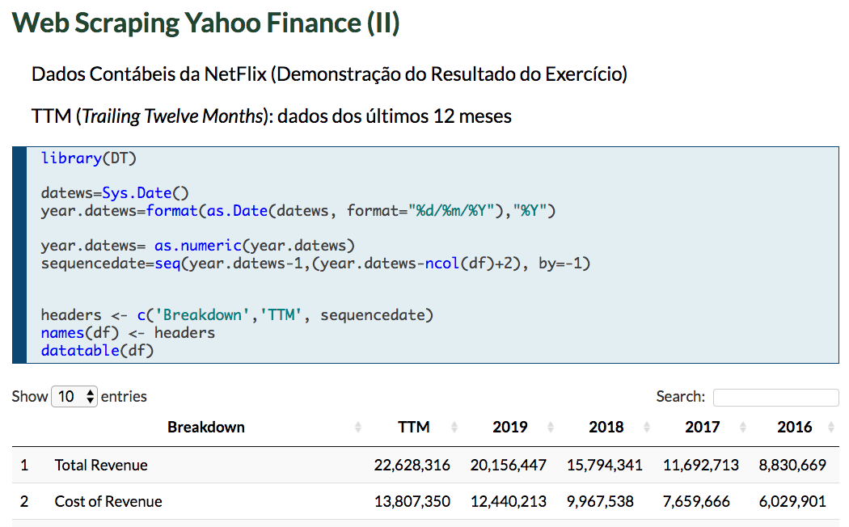
Task: Click the Search input field
Action: pyautogui.click(x=776, y=397)
